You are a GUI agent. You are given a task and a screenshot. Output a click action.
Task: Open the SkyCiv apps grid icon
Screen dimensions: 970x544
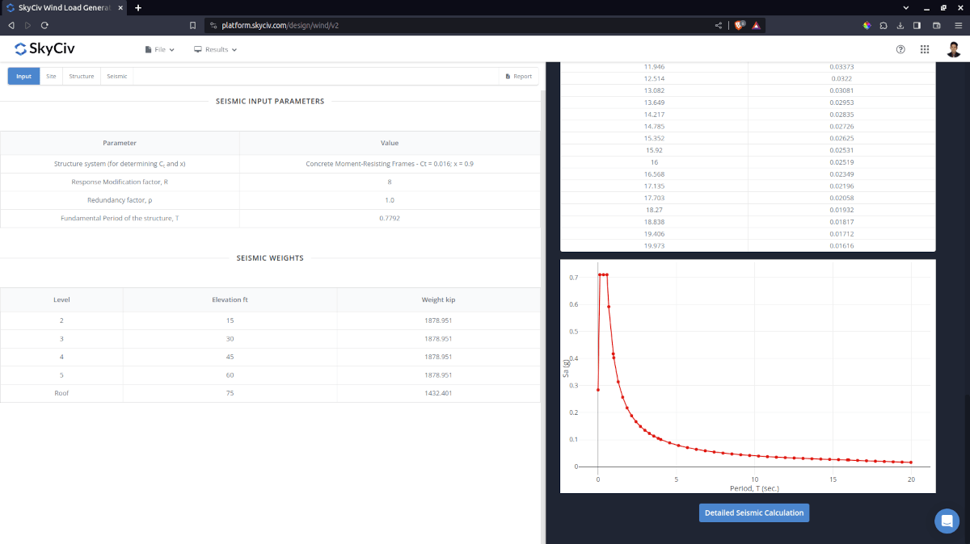pyautogui.click(x=925, y=48)
